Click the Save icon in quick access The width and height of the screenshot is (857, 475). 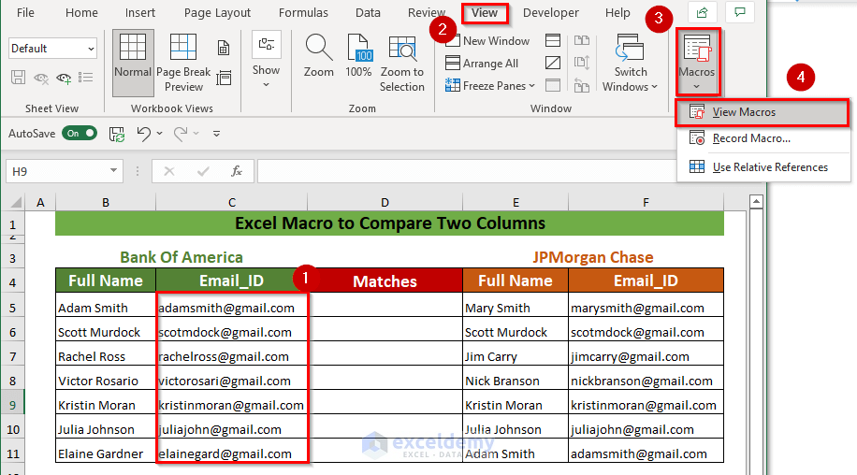pos(117,134)
